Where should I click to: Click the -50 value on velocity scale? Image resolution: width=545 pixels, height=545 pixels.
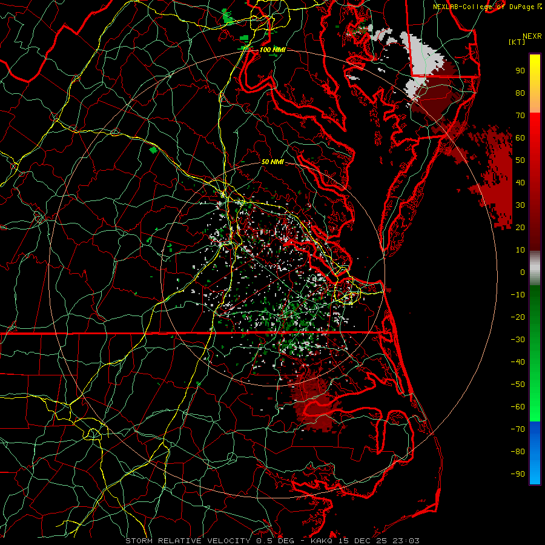pos(518,385)
